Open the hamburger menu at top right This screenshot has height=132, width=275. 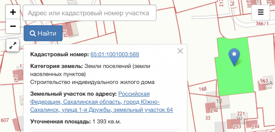[260, 12]
